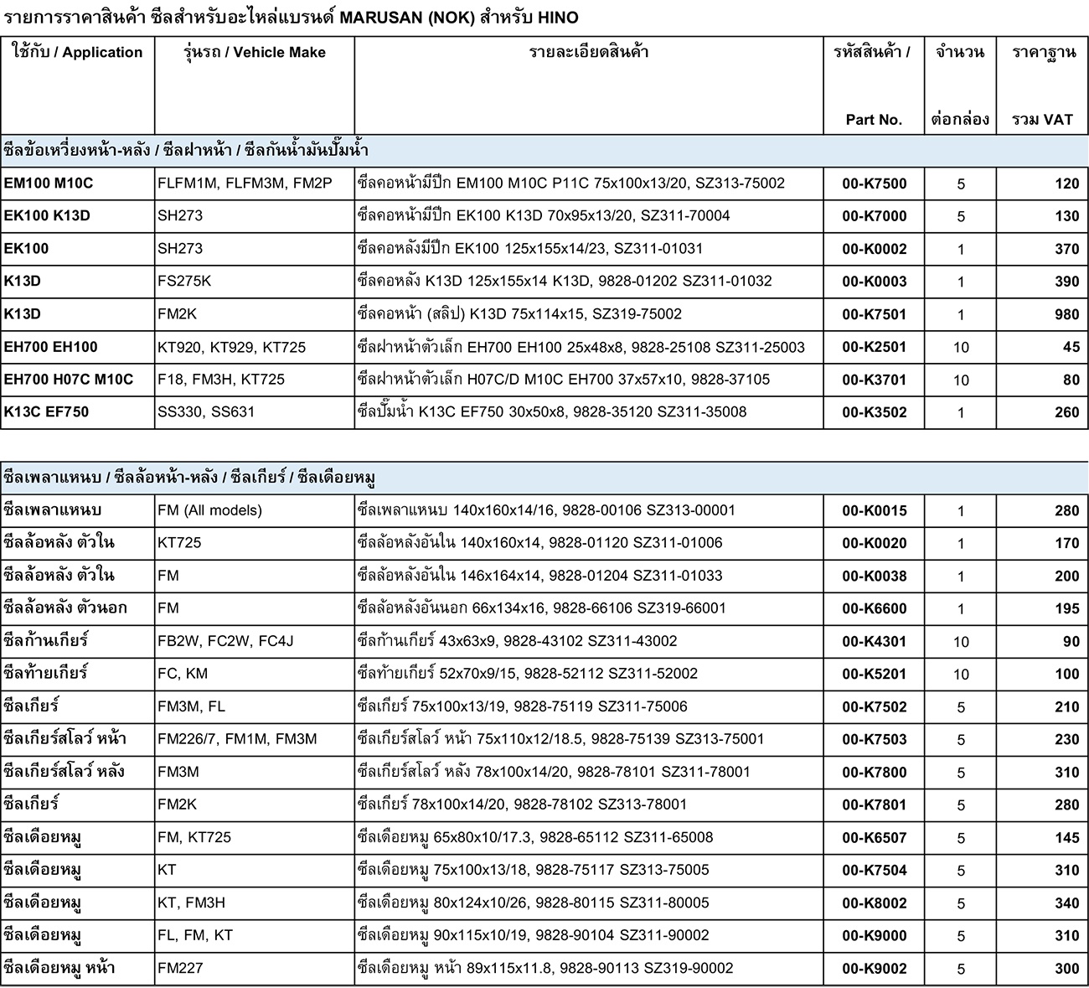This screenshot has width=1089, height=988.
Task: Select part number 00-K6507
Action: pos(874,837)
